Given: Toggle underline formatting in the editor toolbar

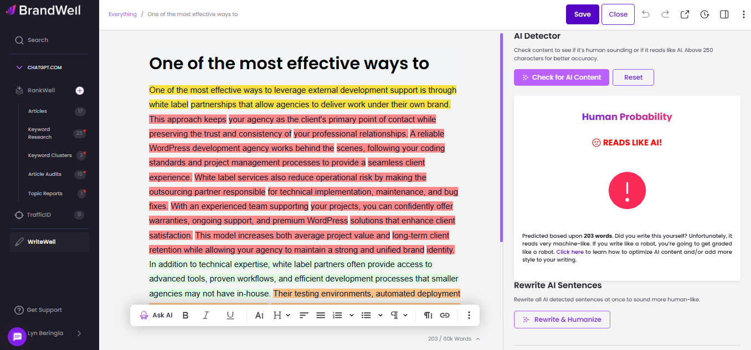Looking at the screenshot, I should pyautogui.click(x=230, y=315).
